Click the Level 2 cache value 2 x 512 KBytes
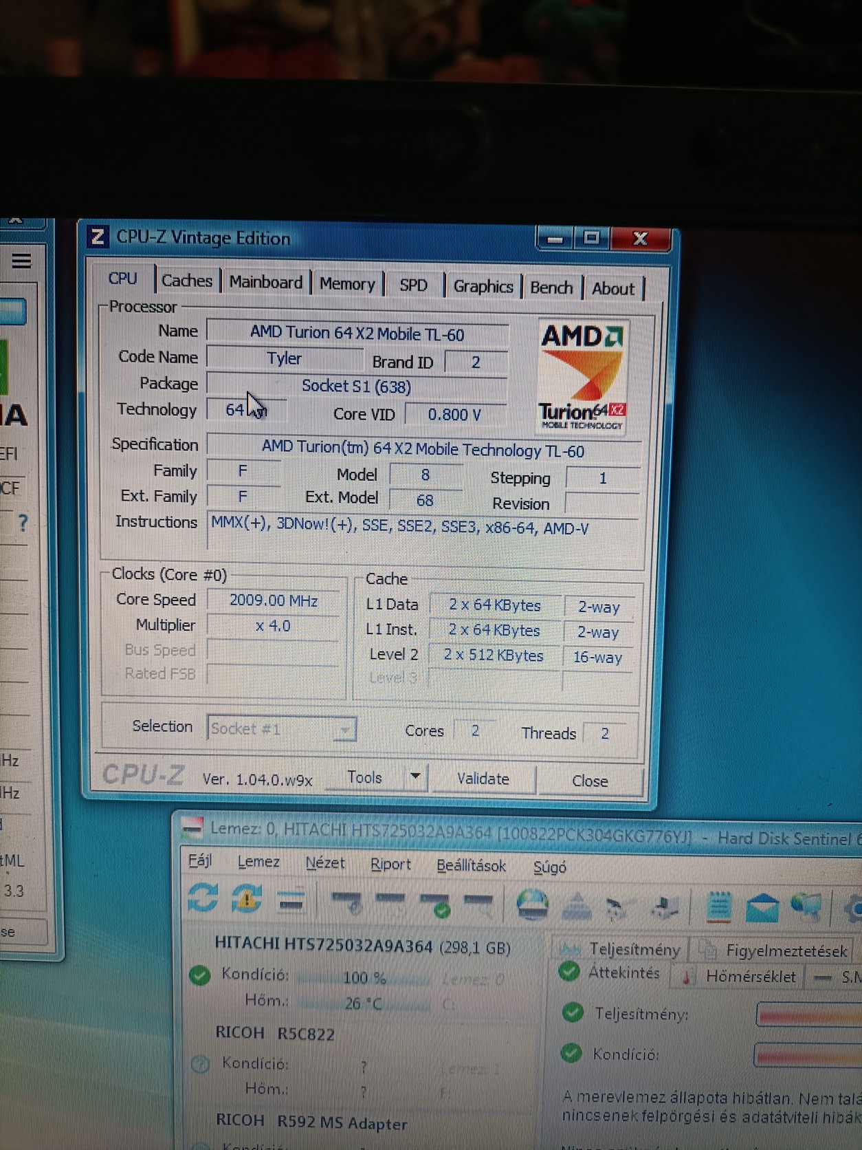The height and width of the screenshot is (1150, 862). pyautogui.click(x=493, y=655)
